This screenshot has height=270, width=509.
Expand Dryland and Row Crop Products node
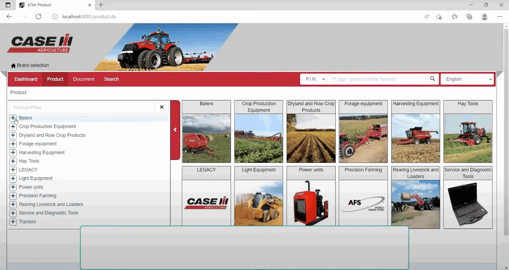[13, 135]
